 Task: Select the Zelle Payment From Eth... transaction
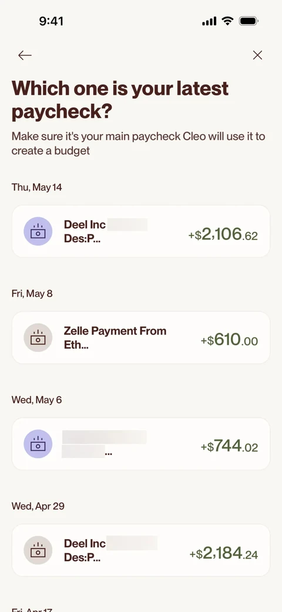click(x=141, y=338)
